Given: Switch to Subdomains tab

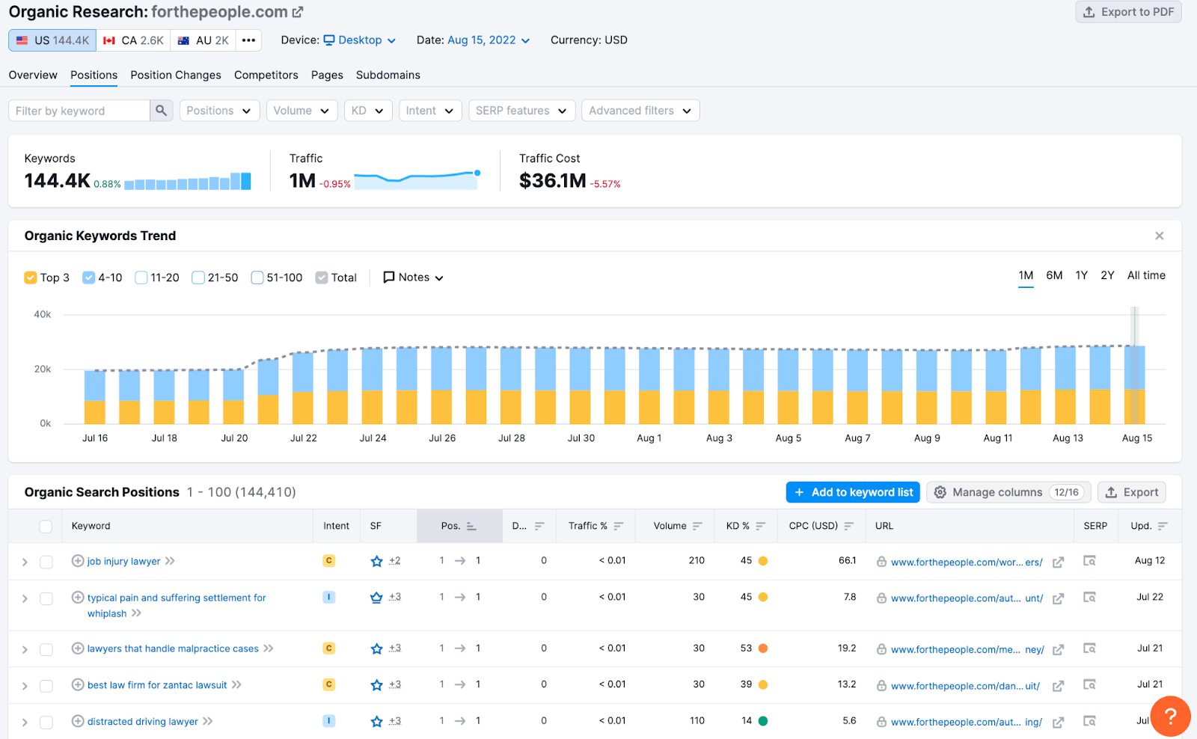Looking at the screenshot, I should click(388, 75).
